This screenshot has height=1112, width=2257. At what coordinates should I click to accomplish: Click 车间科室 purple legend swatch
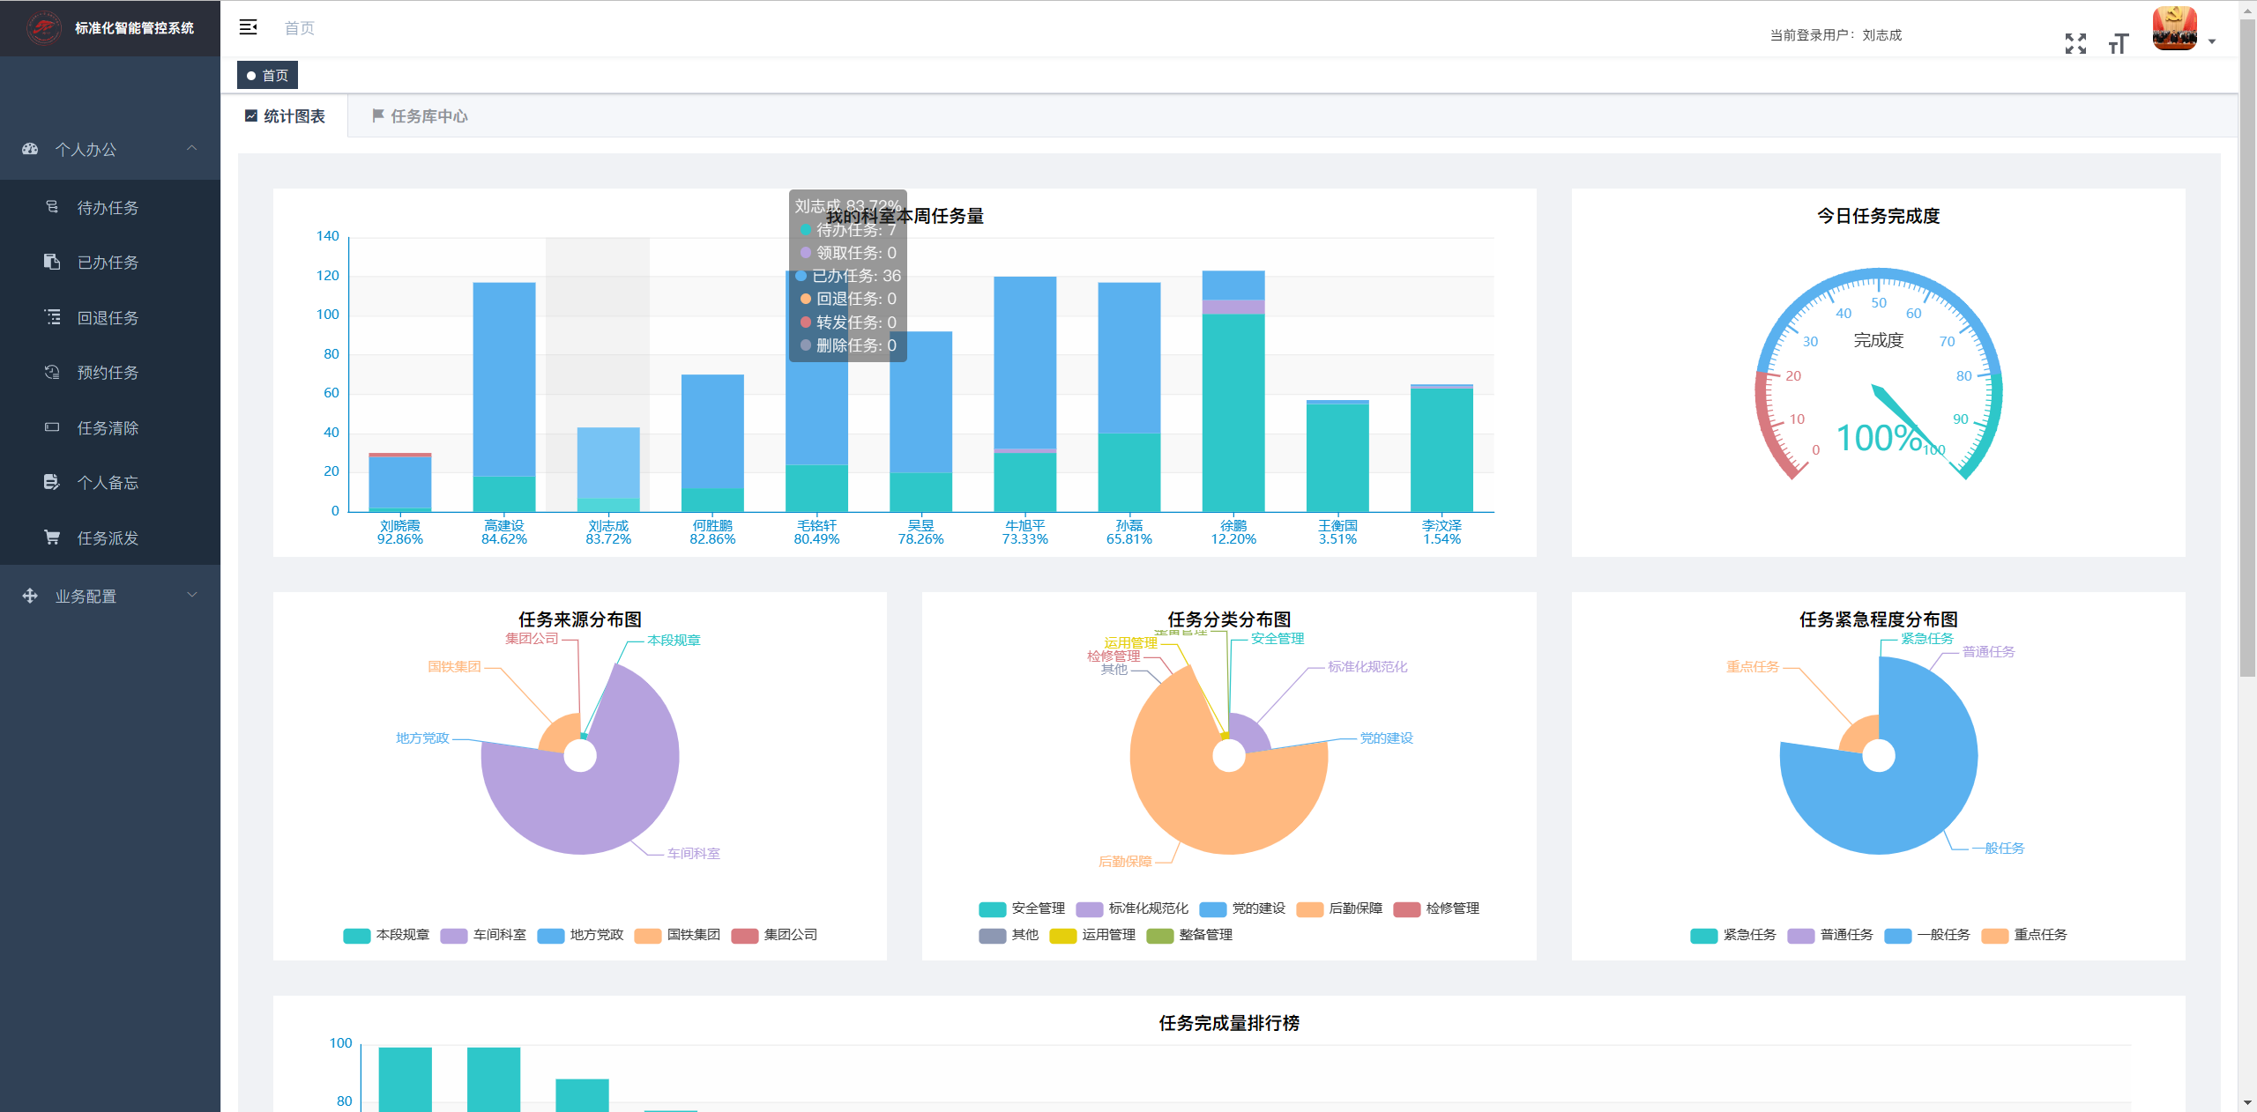[453, 936]
